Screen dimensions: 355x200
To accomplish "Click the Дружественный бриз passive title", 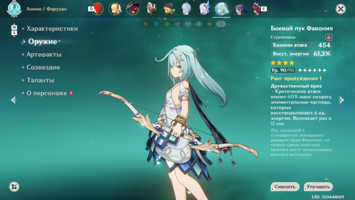I will (x=296, y=86).
